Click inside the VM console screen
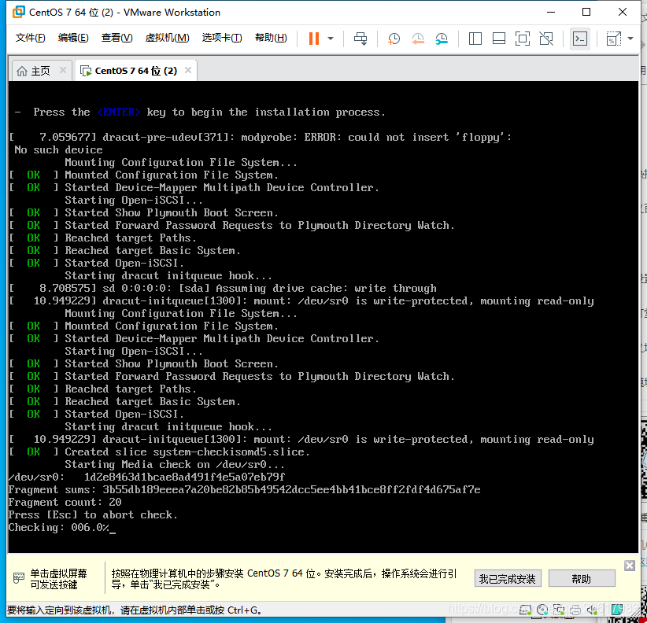647x623 pixels. 323,317
